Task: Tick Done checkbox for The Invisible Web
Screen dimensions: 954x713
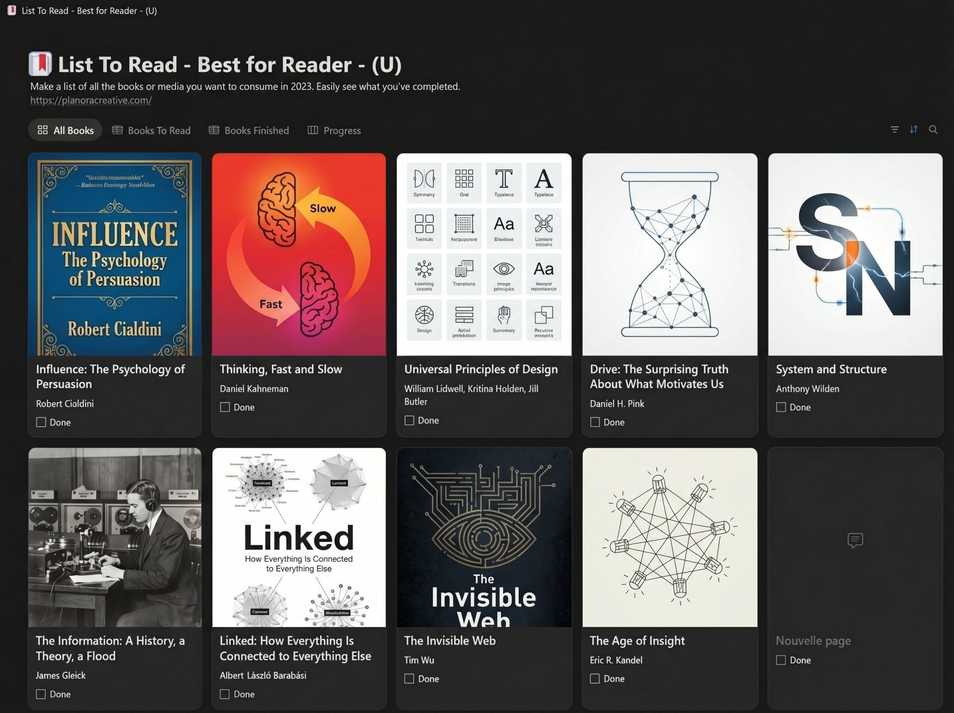Action: point(409,679)
